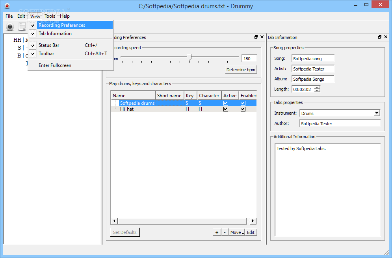
Task: Click the record button in toolbar
Action: [10, 26]
